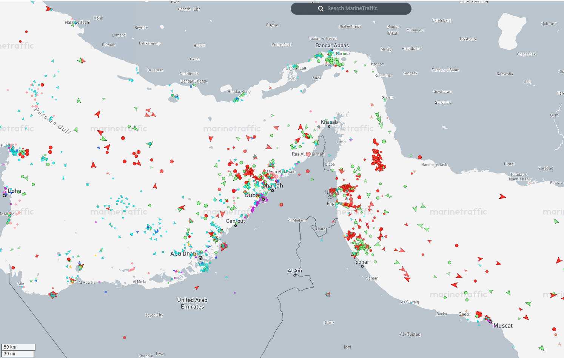
Task: Select red vessel arrow above United Arab Emirates label
Action: coord(197,288)
